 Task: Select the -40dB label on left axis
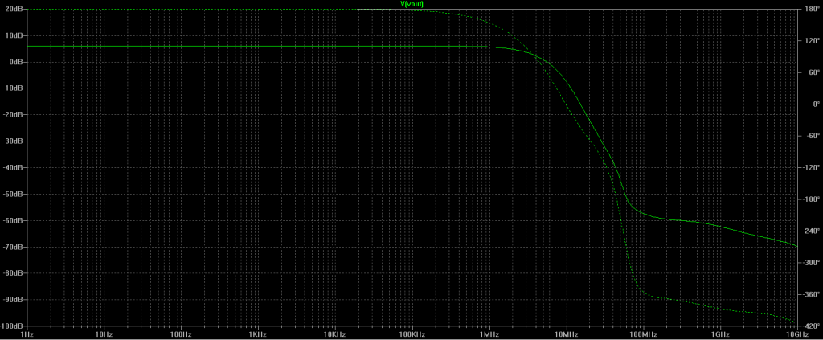(x=13, y=167)
